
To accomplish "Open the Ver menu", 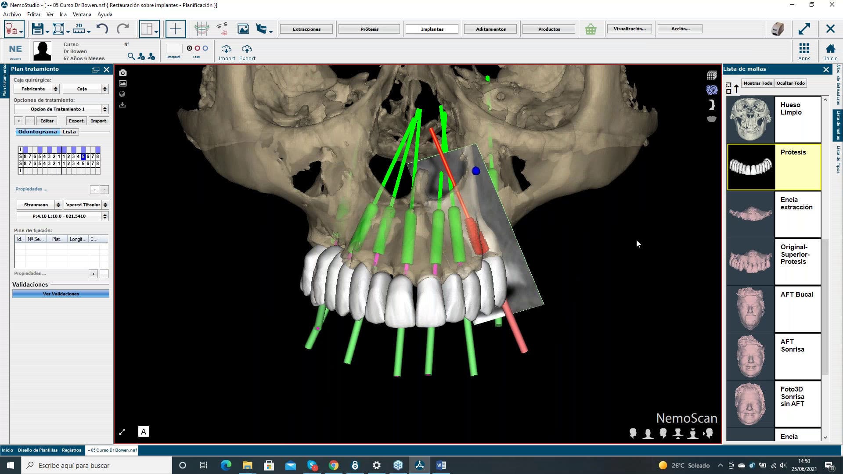I will tap(50, 14).
